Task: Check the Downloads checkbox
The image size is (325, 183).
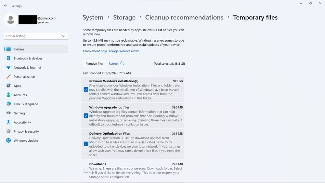Action: [86, 170]
